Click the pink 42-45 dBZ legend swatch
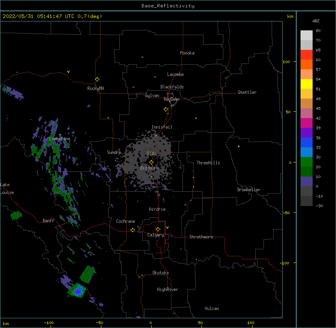336x328 pixels. (306, 113)
